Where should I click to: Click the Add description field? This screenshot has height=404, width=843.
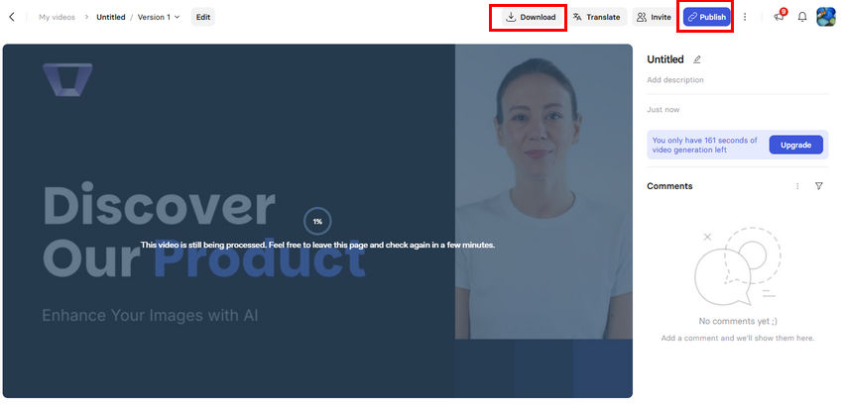(675, 80)
